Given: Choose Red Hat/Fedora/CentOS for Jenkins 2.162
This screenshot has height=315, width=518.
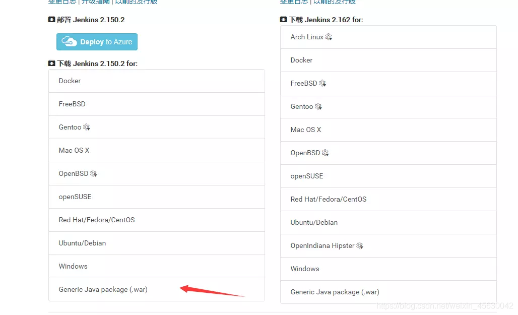Looking at the screenshot, I should pyautogui.click(x=388, y=199).
